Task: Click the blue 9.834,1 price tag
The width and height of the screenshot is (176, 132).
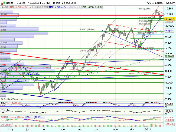Action: pyautogui.click(x=170, y=30)
